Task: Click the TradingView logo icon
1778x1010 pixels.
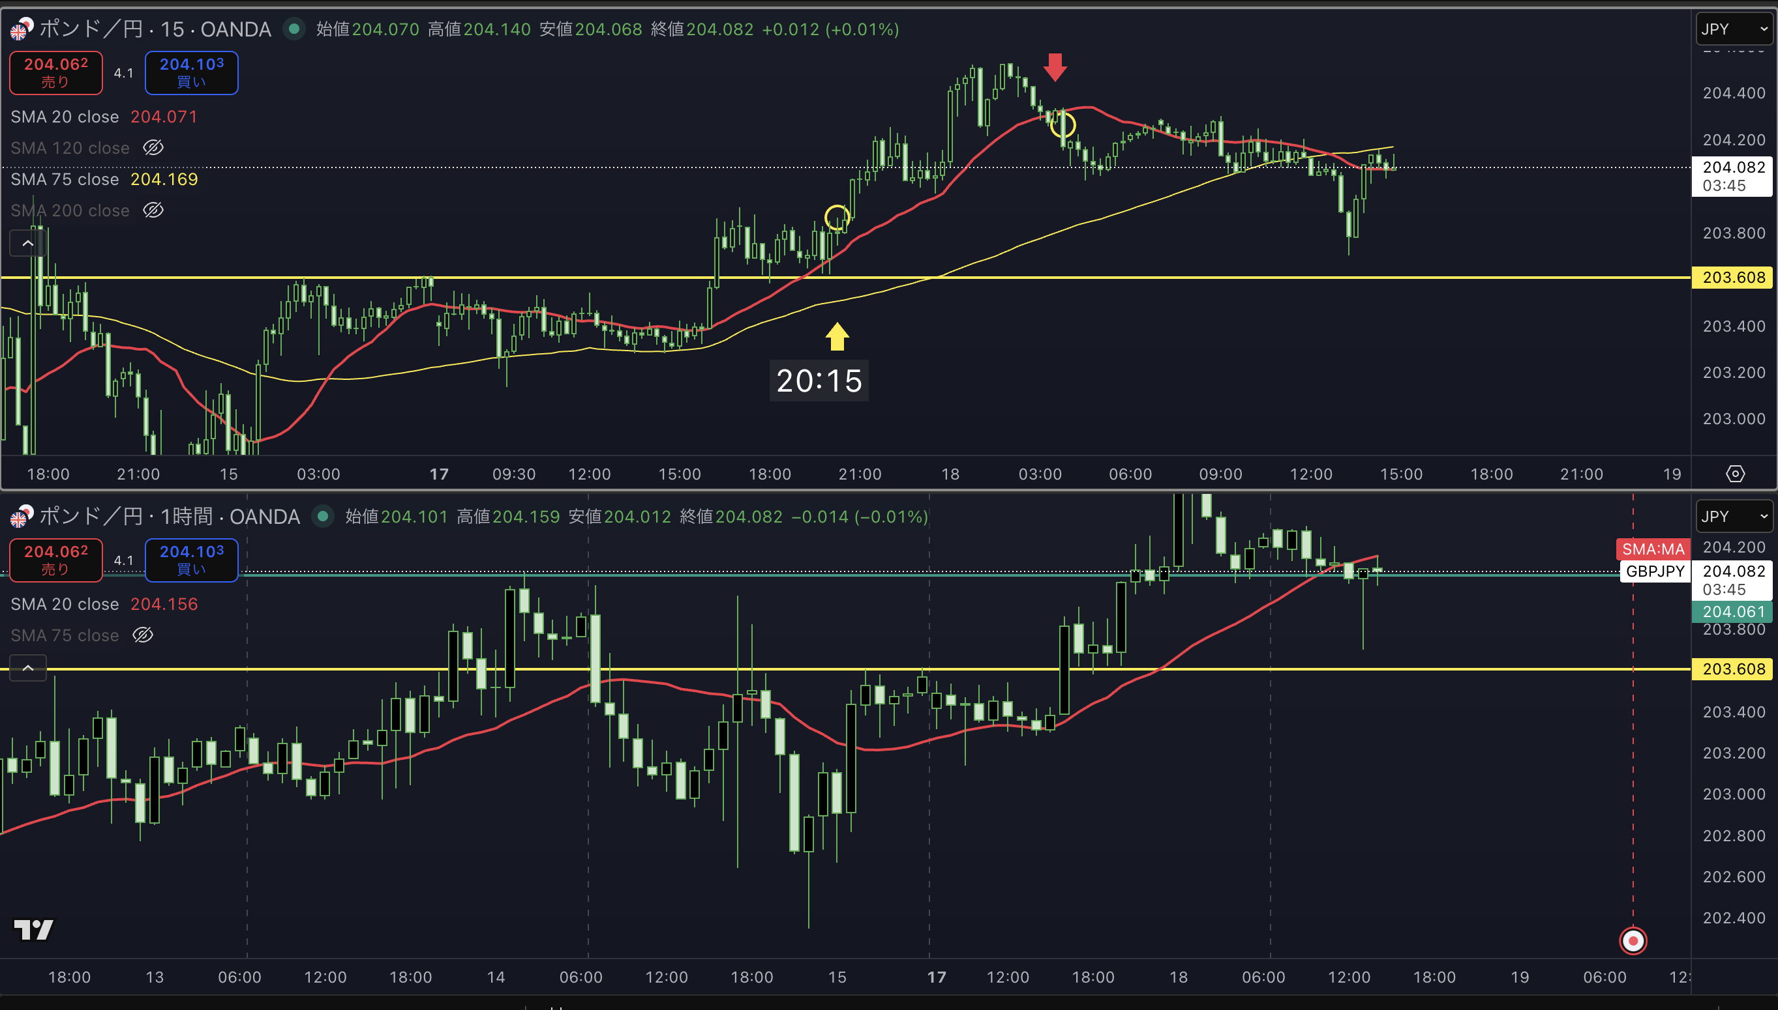Action: [x=33, y=930]
